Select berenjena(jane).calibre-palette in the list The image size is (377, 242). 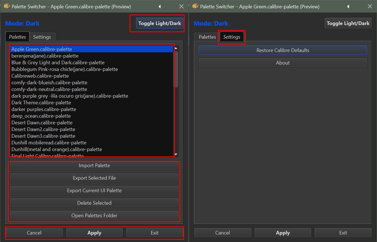(92, 56)
